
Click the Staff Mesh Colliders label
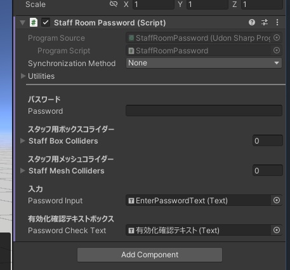pyautogui.click(x=67, y=171)
